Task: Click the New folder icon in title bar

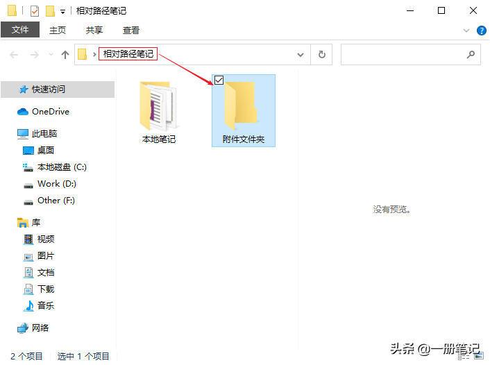Action: click(x=50, y=11)
